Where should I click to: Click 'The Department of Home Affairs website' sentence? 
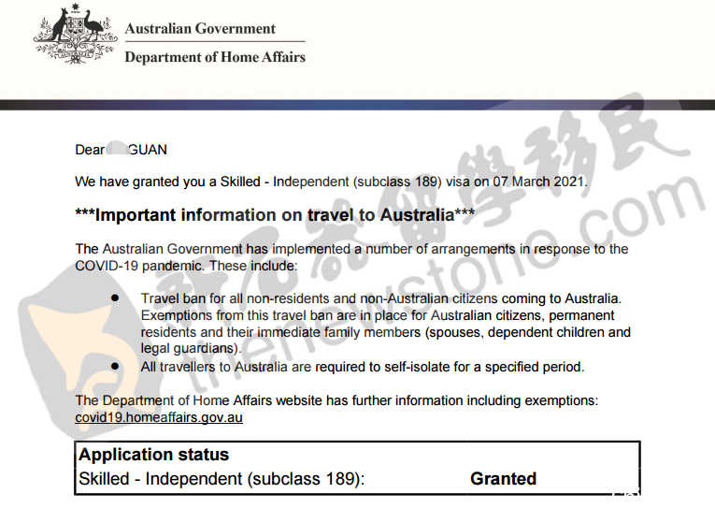[x=336, y=400]
